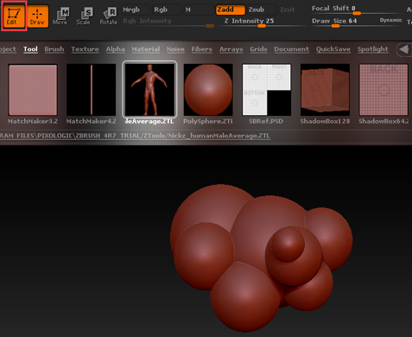This screenshot has width=412, height=337.
Task: Open the Alpha tab
Action: tap(115, 49)
